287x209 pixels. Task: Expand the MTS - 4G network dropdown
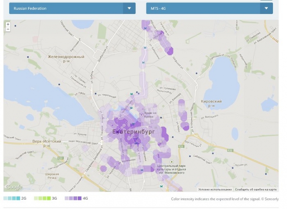click(209, 8)
